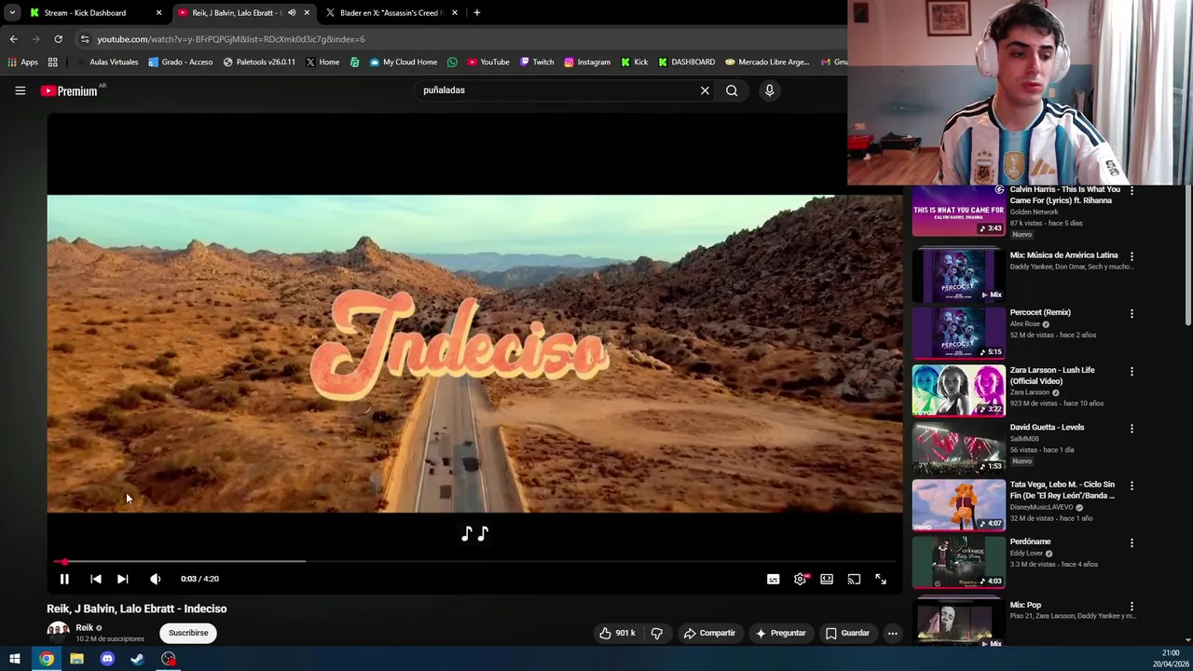Run search with magnifier button
The image size is (1193, 671).
click(732, 90)
